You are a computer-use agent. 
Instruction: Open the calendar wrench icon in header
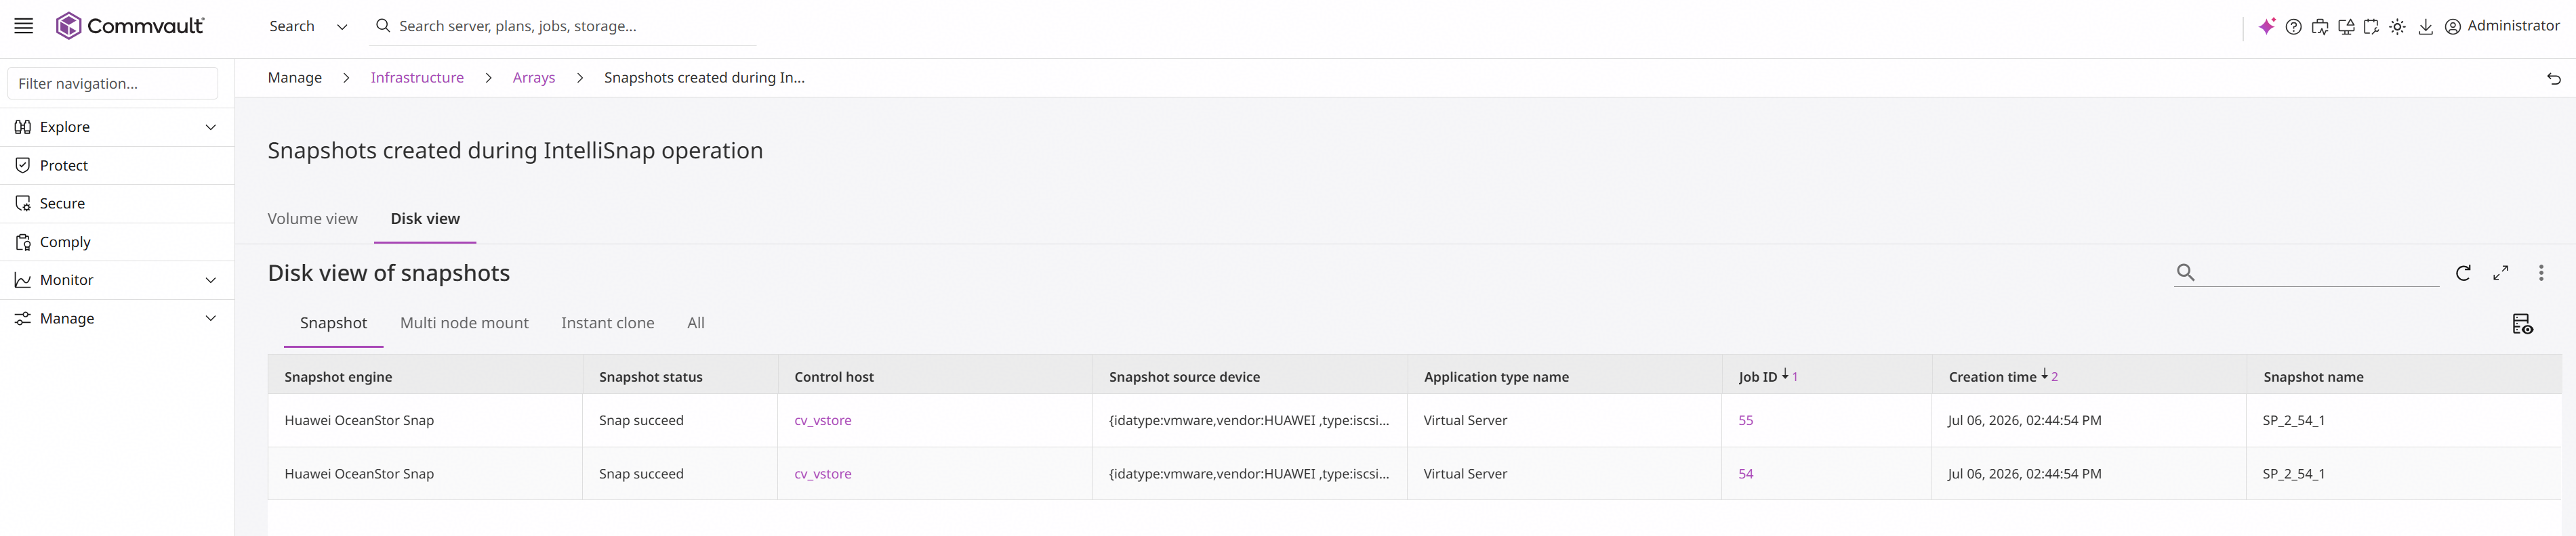[x=2371, y=27]
